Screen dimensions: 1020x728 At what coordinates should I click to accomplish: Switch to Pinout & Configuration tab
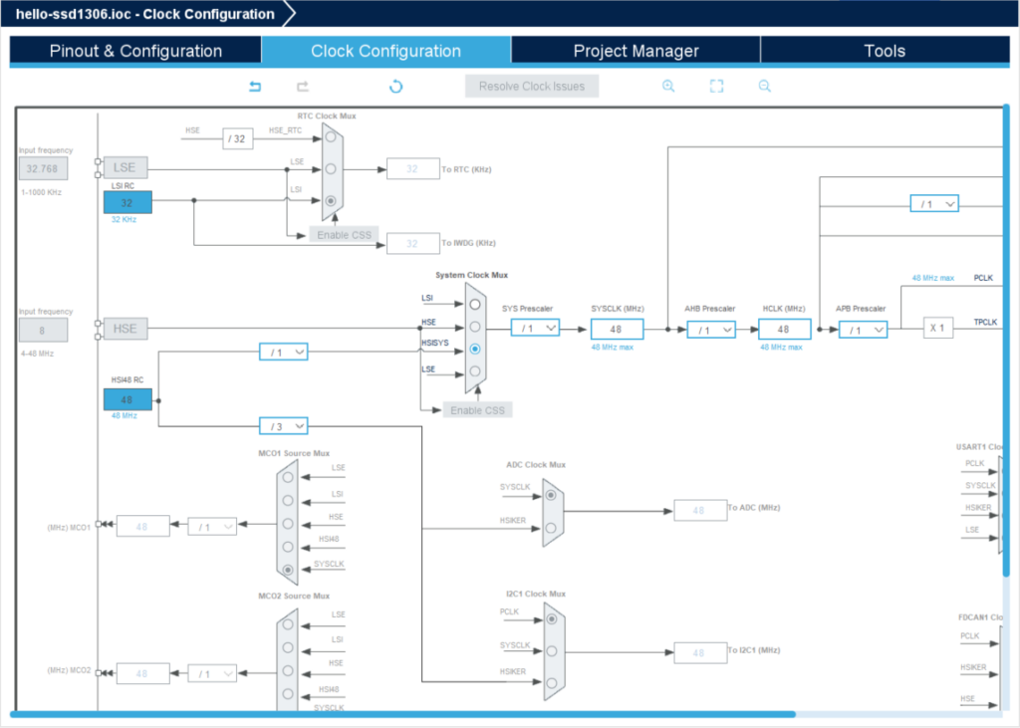point(135,51)
